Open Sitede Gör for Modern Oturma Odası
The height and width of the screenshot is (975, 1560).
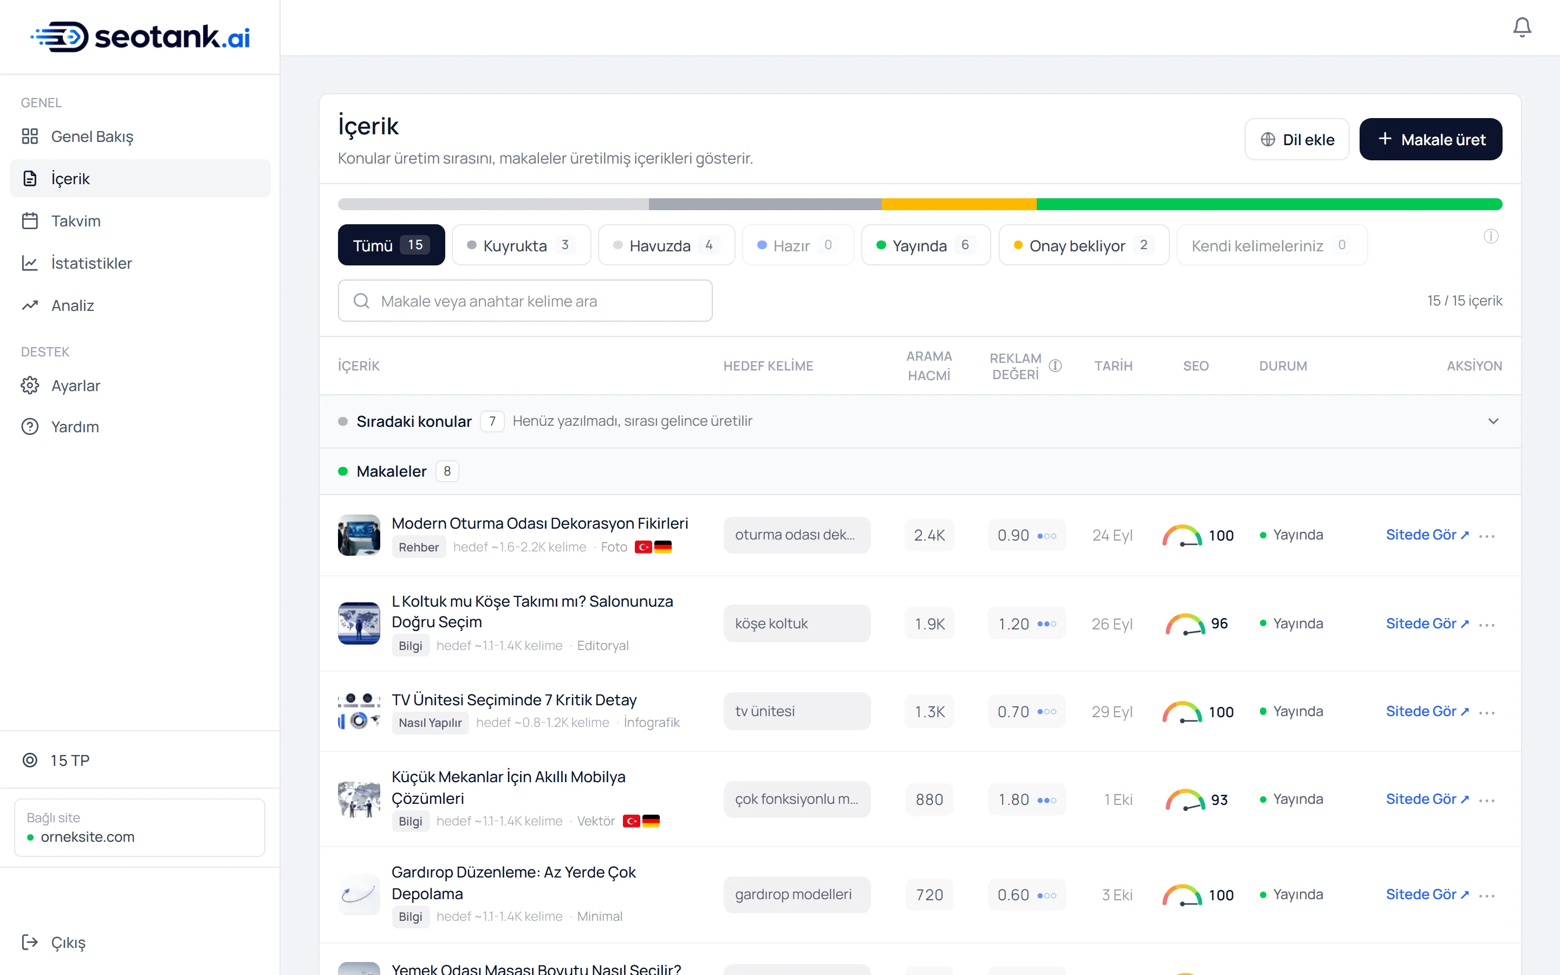(x=1427, y=535)
